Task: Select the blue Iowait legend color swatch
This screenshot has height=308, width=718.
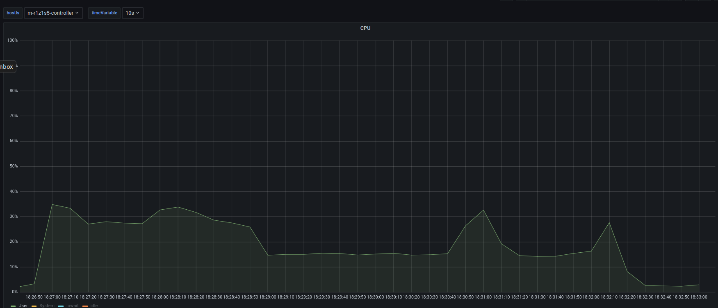Action: (x=61, y=306)
